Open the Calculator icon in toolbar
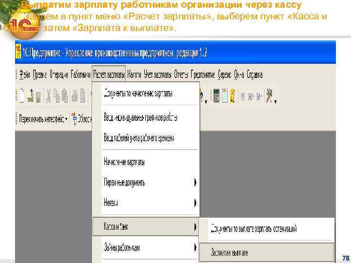This screenshot has height=263, width=351. coord(216,96)
